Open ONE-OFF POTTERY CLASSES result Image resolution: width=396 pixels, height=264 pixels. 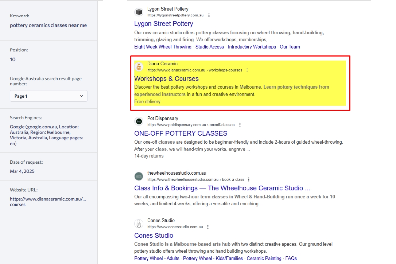tap(181, 133)
